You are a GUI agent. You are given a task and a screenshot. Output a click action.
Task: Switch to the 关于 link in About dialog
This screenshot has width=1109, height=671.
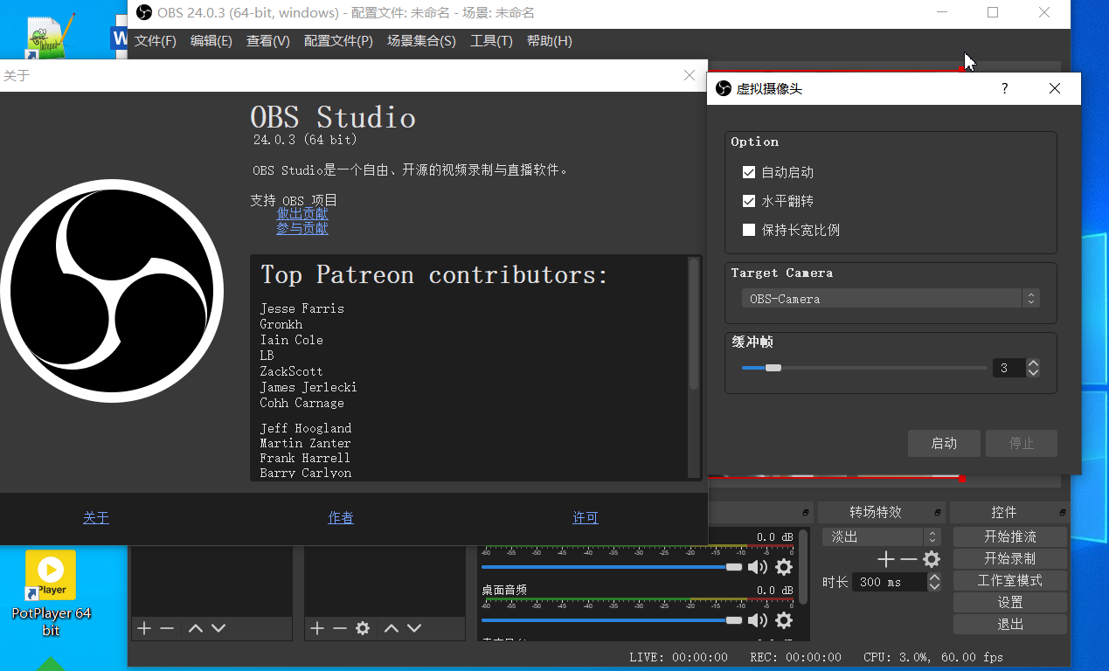96,517
